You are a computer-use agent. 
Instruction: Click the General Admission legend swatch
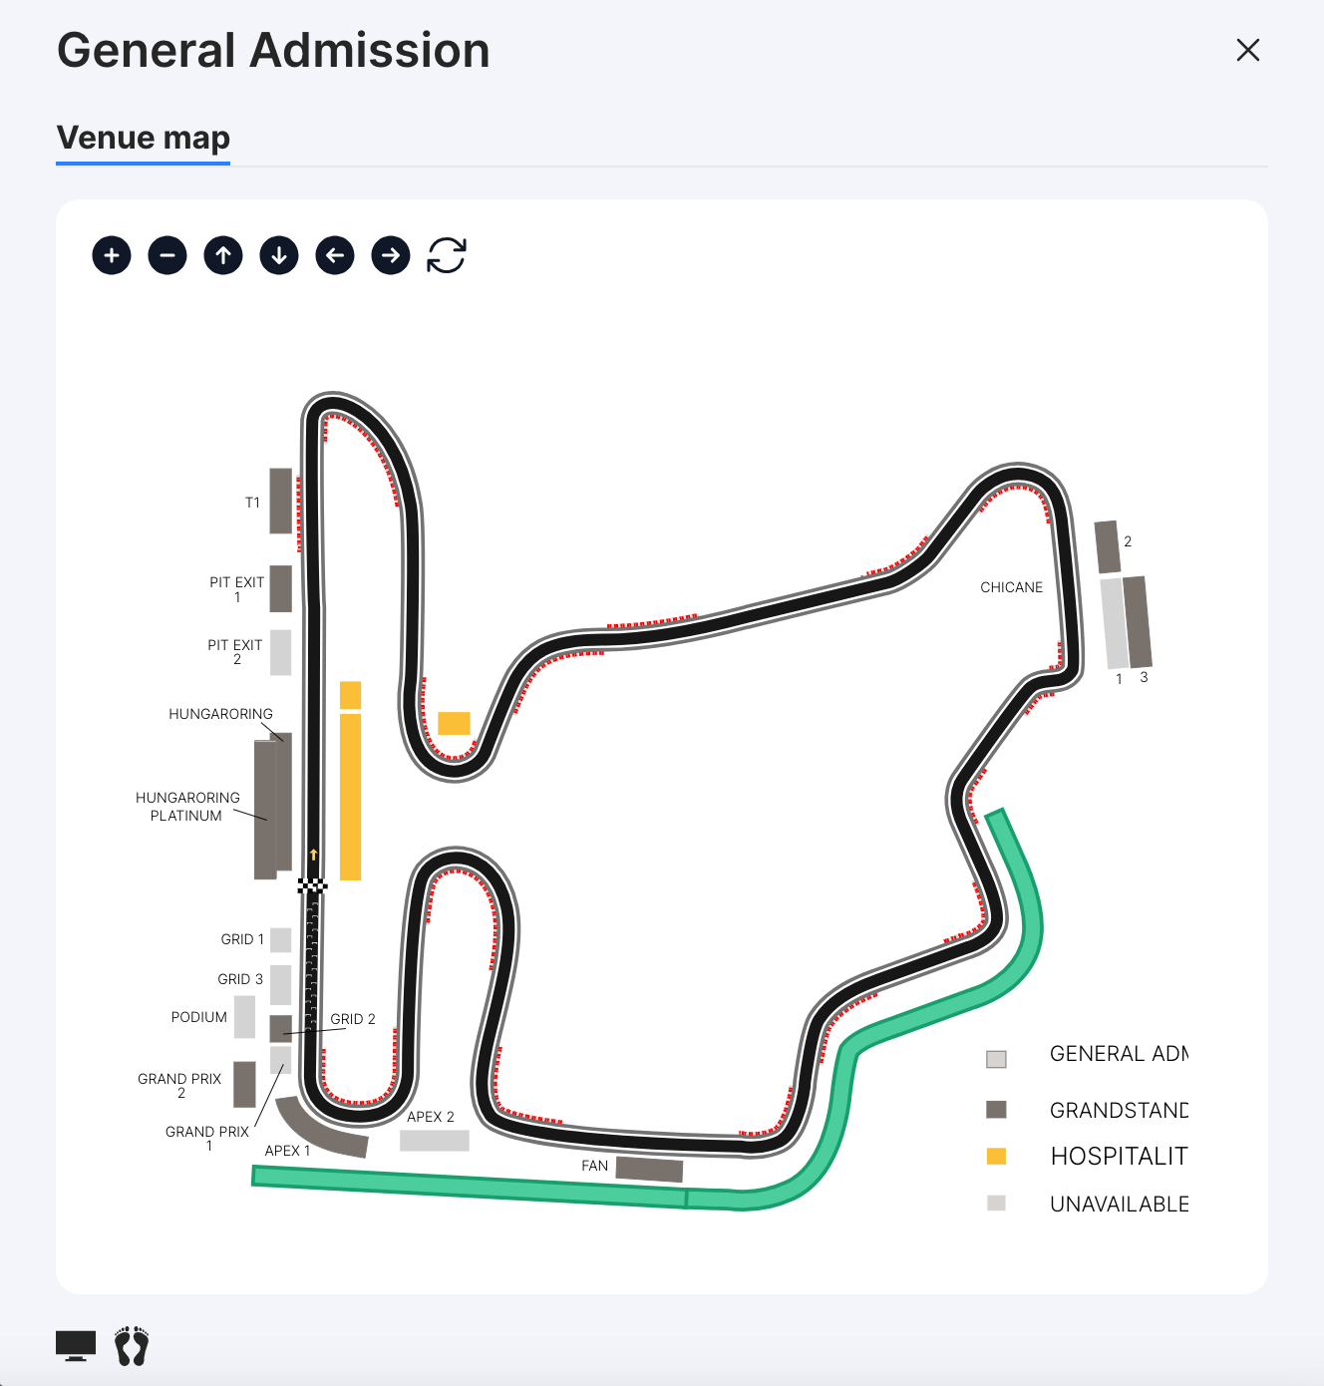[x=996, y=1059]
